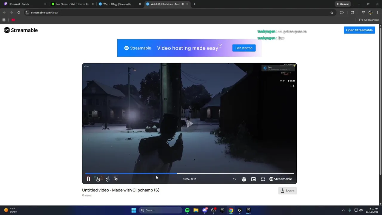Mute the tab via its audio icon
The width and height of the screenshot is (382, 215).
tap(182, 4)
